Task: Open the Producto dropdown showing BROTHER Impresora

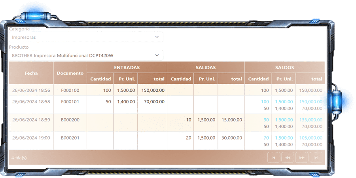Action: coord(86,55)
